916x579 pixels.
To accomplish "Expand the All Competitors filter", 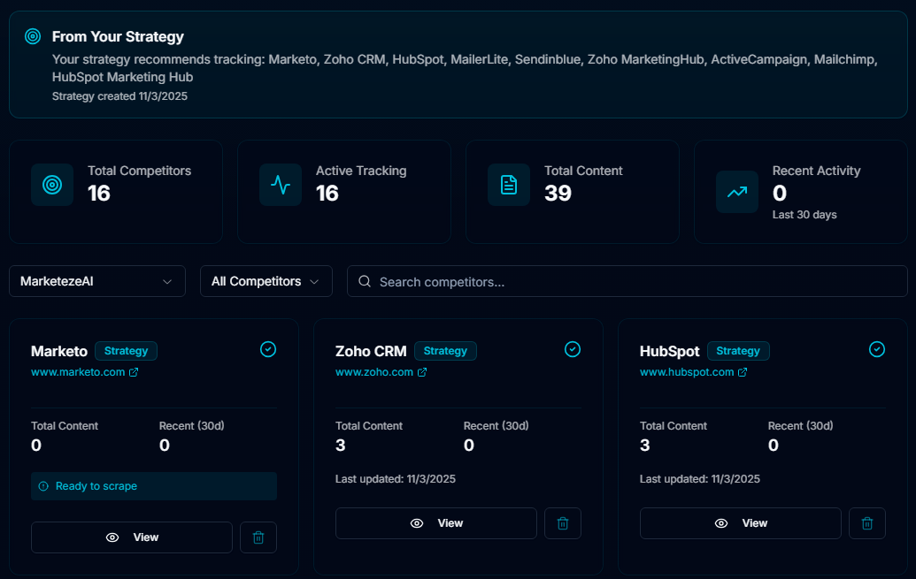I will [266, 281].
